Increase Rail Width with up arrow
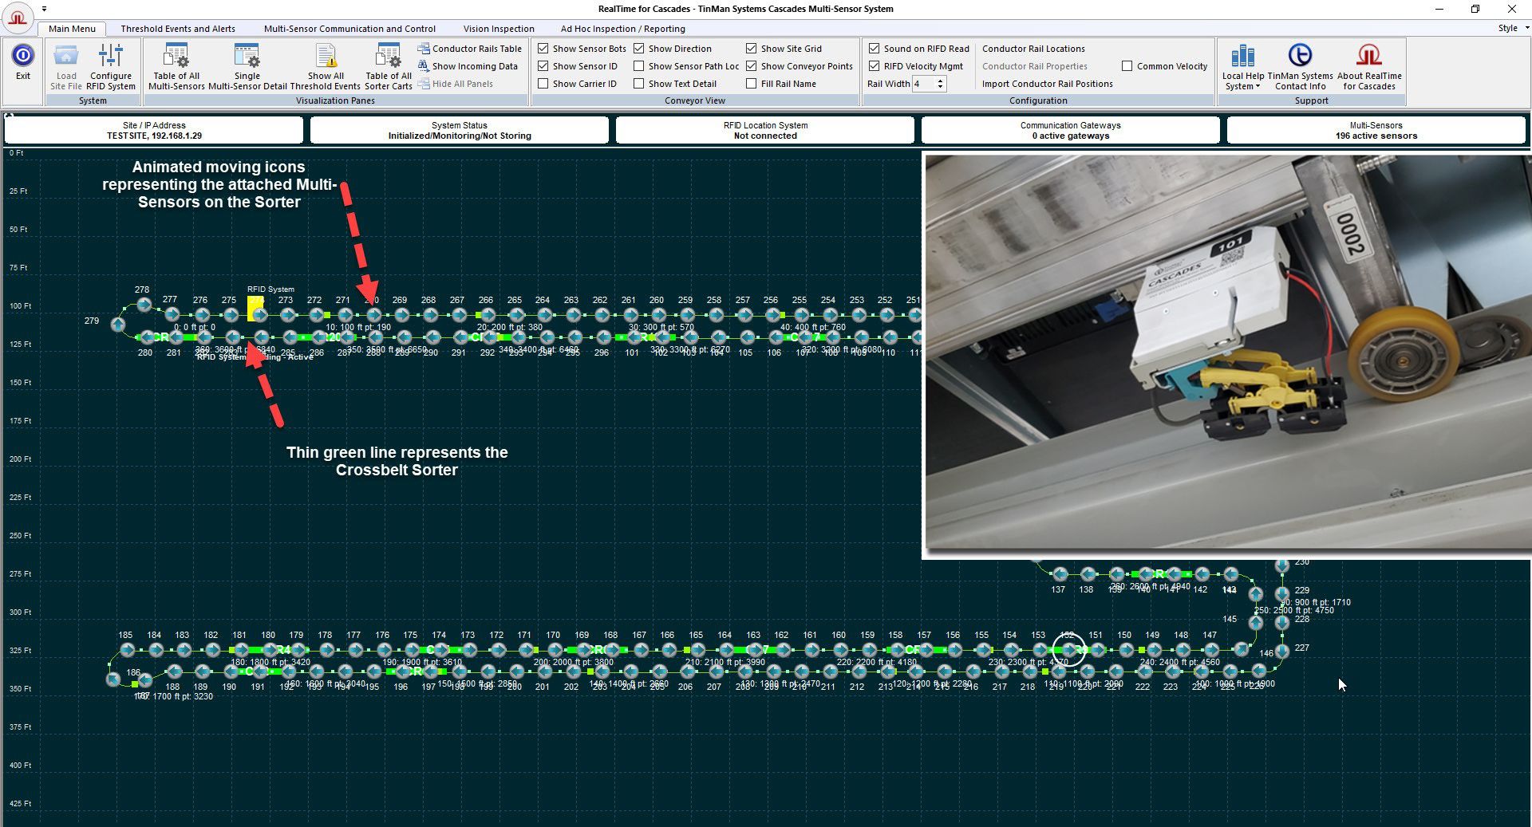This screenshot has width=1532, height=827. coord(941,81)
